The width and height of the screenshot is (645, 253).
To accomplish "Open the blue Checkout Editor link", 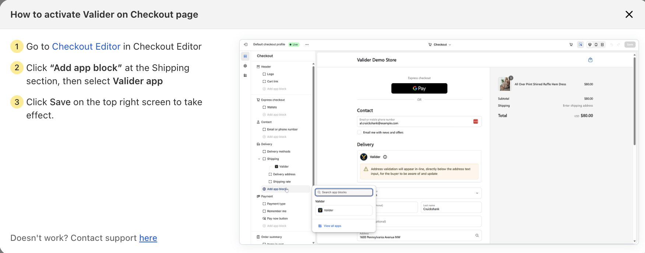I will (x=86, y=46).
